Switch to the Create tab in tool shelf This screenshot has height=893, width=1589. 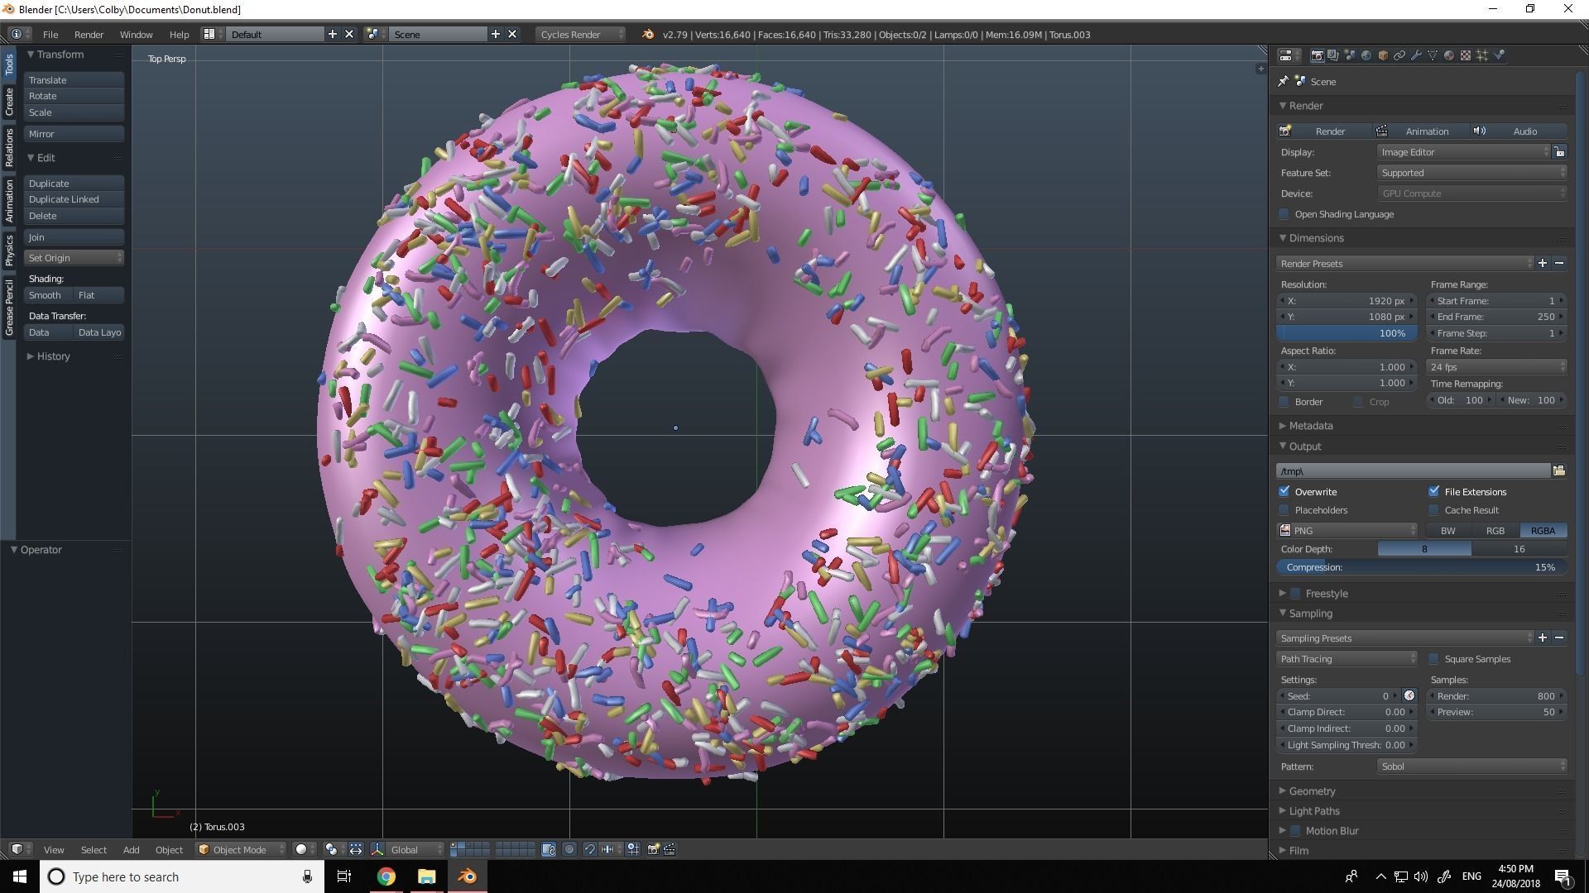click(9, 102)
